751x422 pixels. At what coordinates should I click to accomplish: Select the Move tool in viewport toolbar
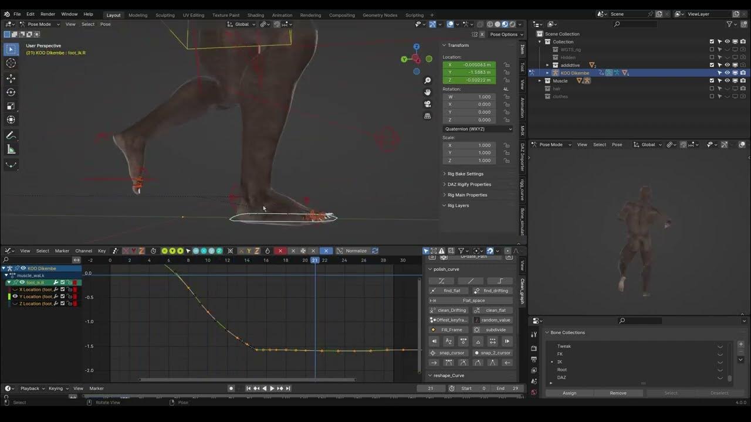11,79
